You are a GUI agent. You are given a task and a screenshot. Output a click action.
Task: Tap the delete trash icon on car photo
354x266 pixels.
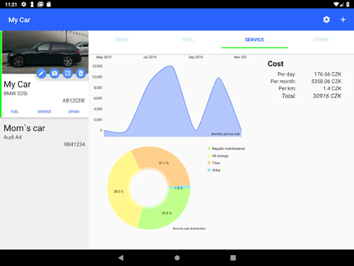pos(81,73)
